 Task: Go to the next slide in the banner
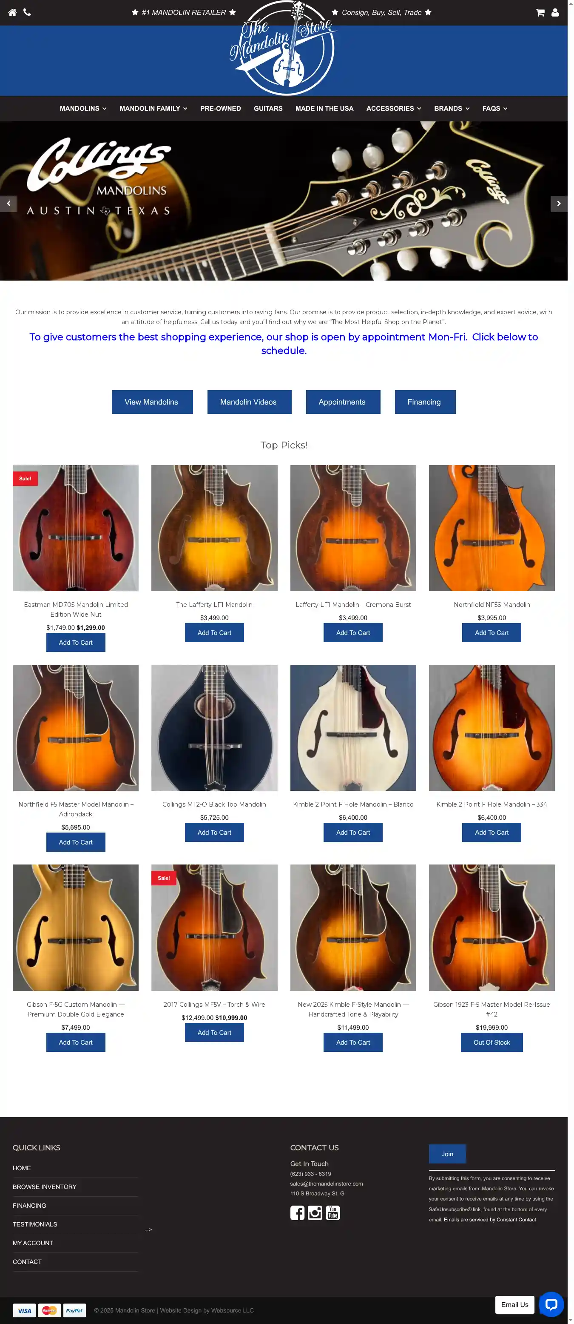(x=559, y=204)
